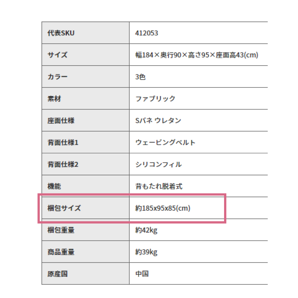
Task: Click the シリコンフィル value cell
Action: coord(198,164)
